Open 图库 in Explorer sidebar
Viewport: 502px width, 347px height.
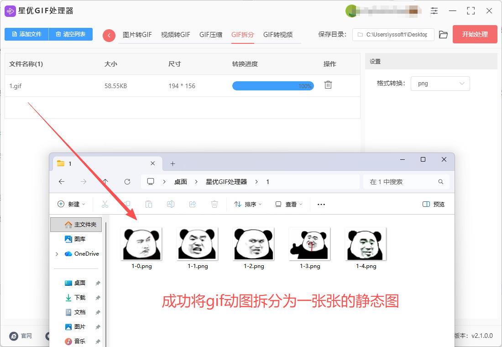(x=76, y=239)
